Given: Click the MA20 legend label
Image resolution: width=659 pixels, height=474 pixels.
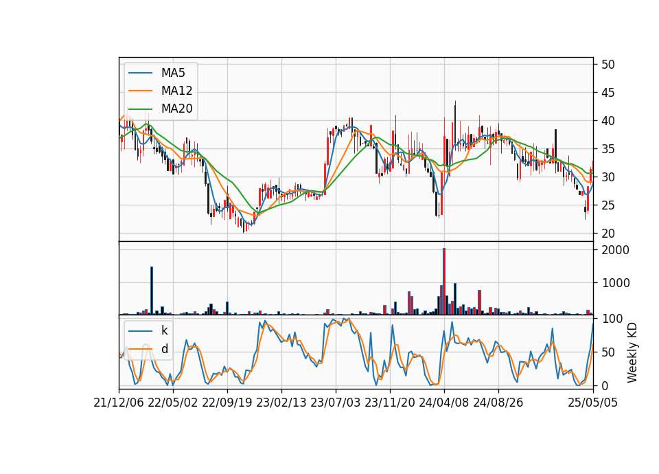Looking at the screenshot, I should click(176, 109).
